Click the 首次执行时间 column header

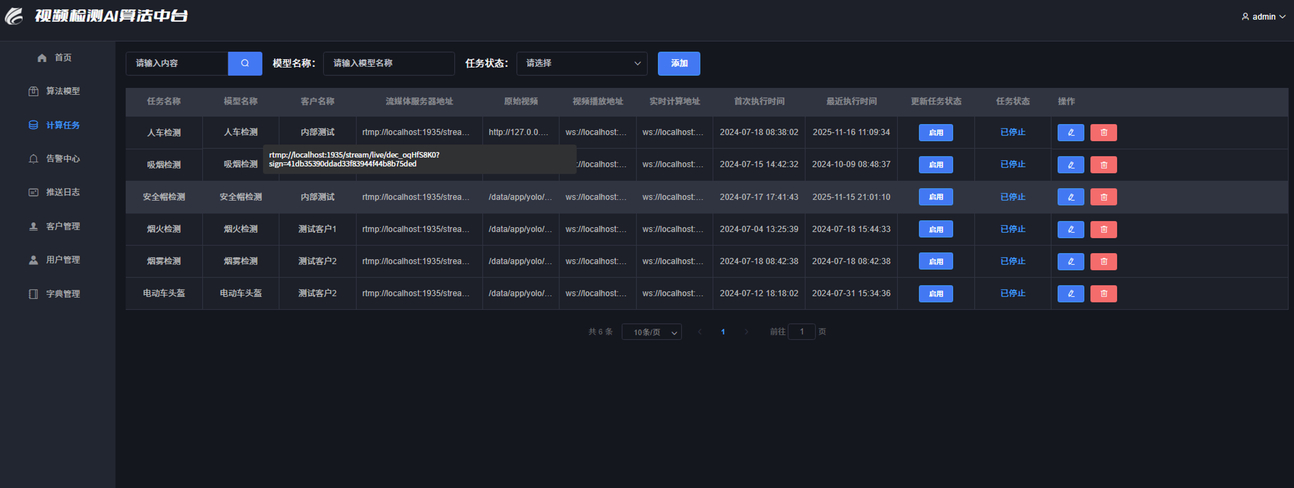click(x=759, y=101)
